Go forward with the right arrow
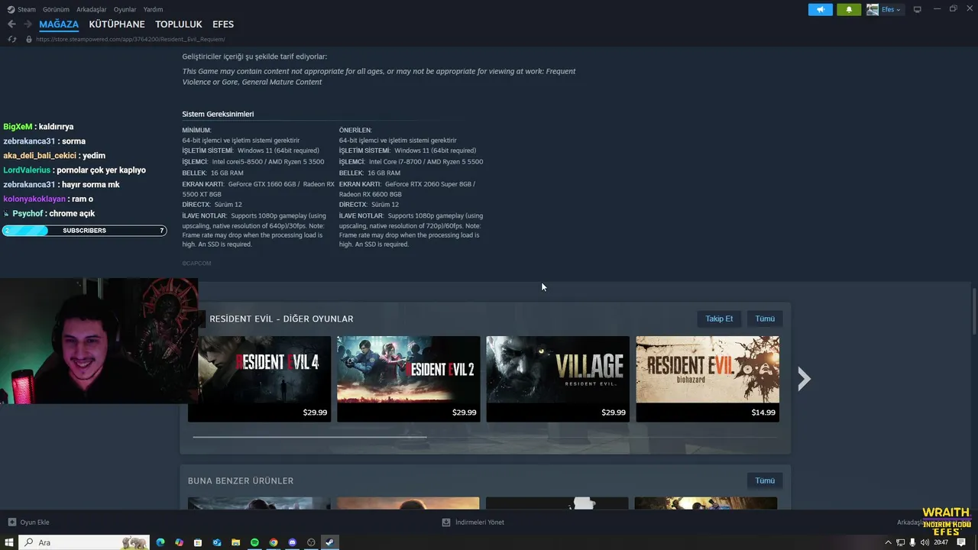The image size is (978, 550). (28, 24)
